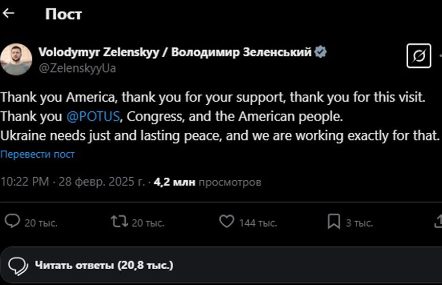Click the post text about lasting peace
The height and width of the screenshot is (285, 442).
click(220, 136)
